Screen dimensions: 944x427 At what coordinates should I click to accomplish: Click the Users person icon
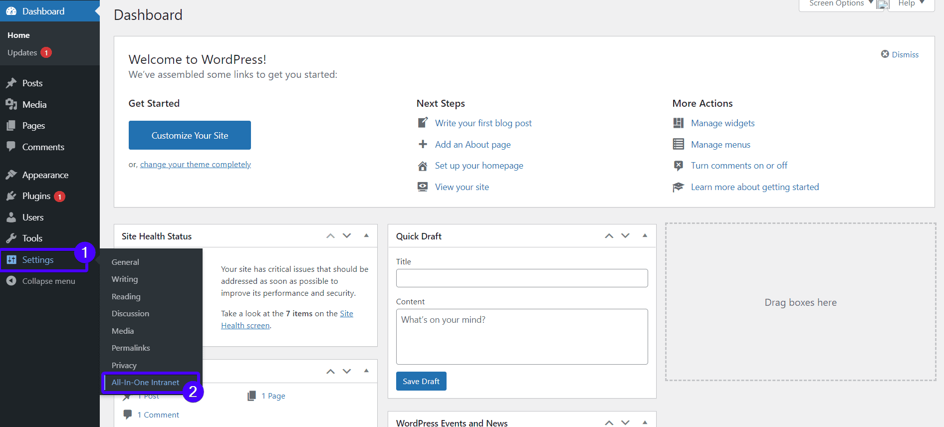tap(11, 217)
